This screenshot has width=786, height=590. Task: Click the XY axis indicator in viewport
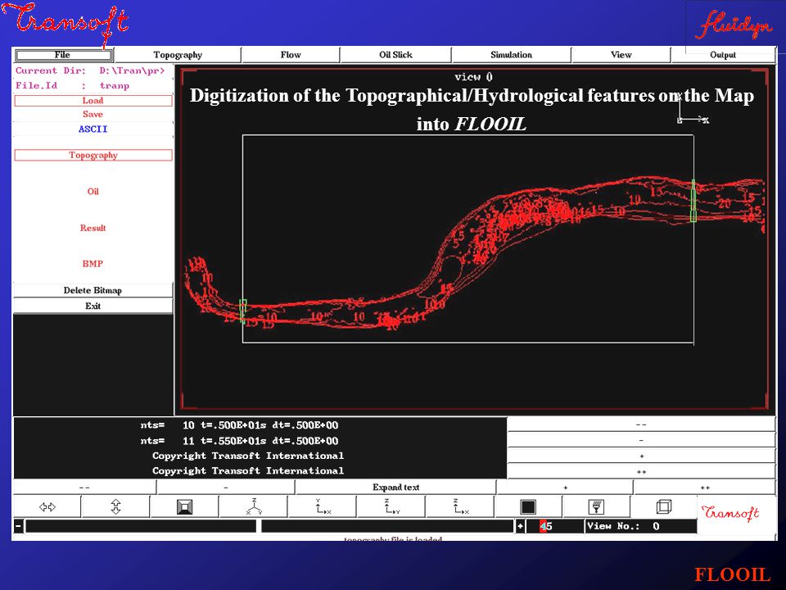click(693, 109)
